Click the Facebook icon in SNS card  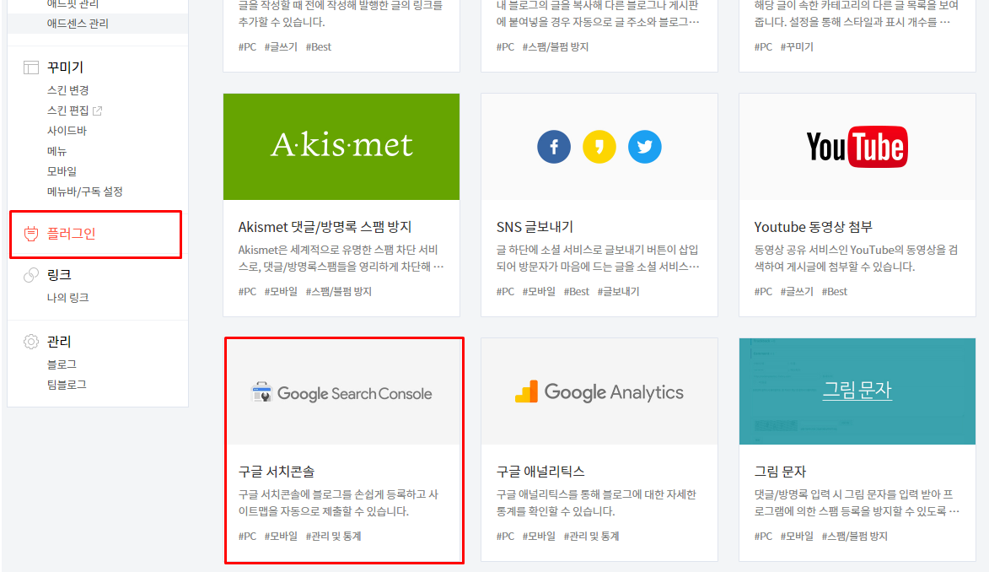(554, 147)
